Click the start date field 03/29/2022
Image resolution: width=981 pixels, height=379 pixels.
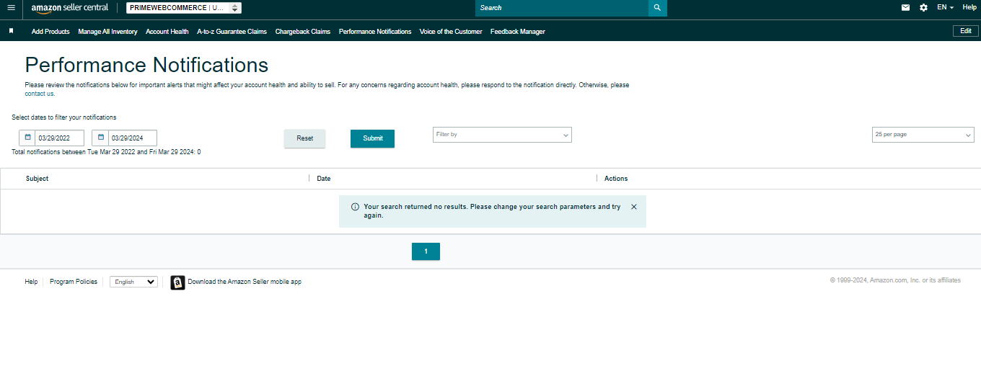(59, 138)
